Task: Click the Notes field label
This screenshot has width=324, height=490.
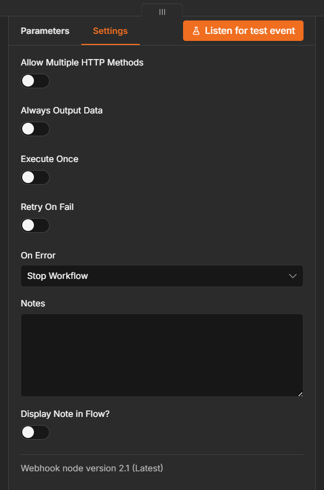Action: (x=33, y=303)
